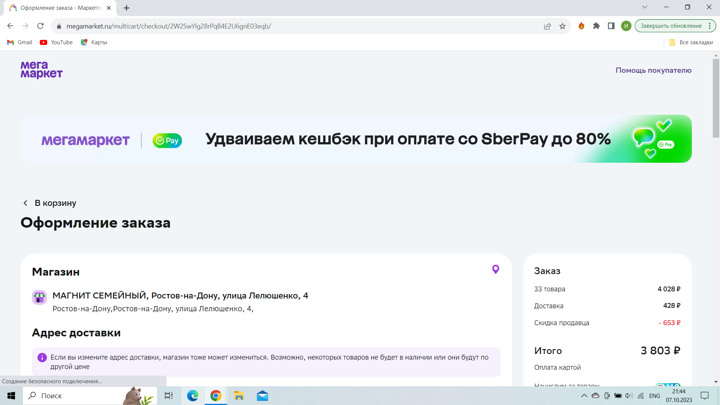720x405 pixels.
Task: Open the SberPay cashback banner
Action: [x=356, y=139]
